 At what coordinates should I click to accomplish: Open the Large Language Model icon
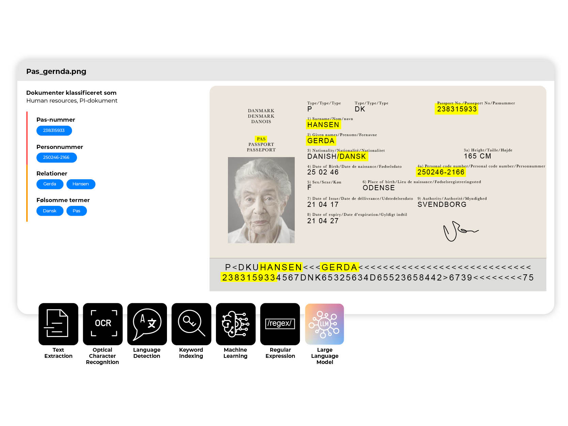(x=324, y=324)
